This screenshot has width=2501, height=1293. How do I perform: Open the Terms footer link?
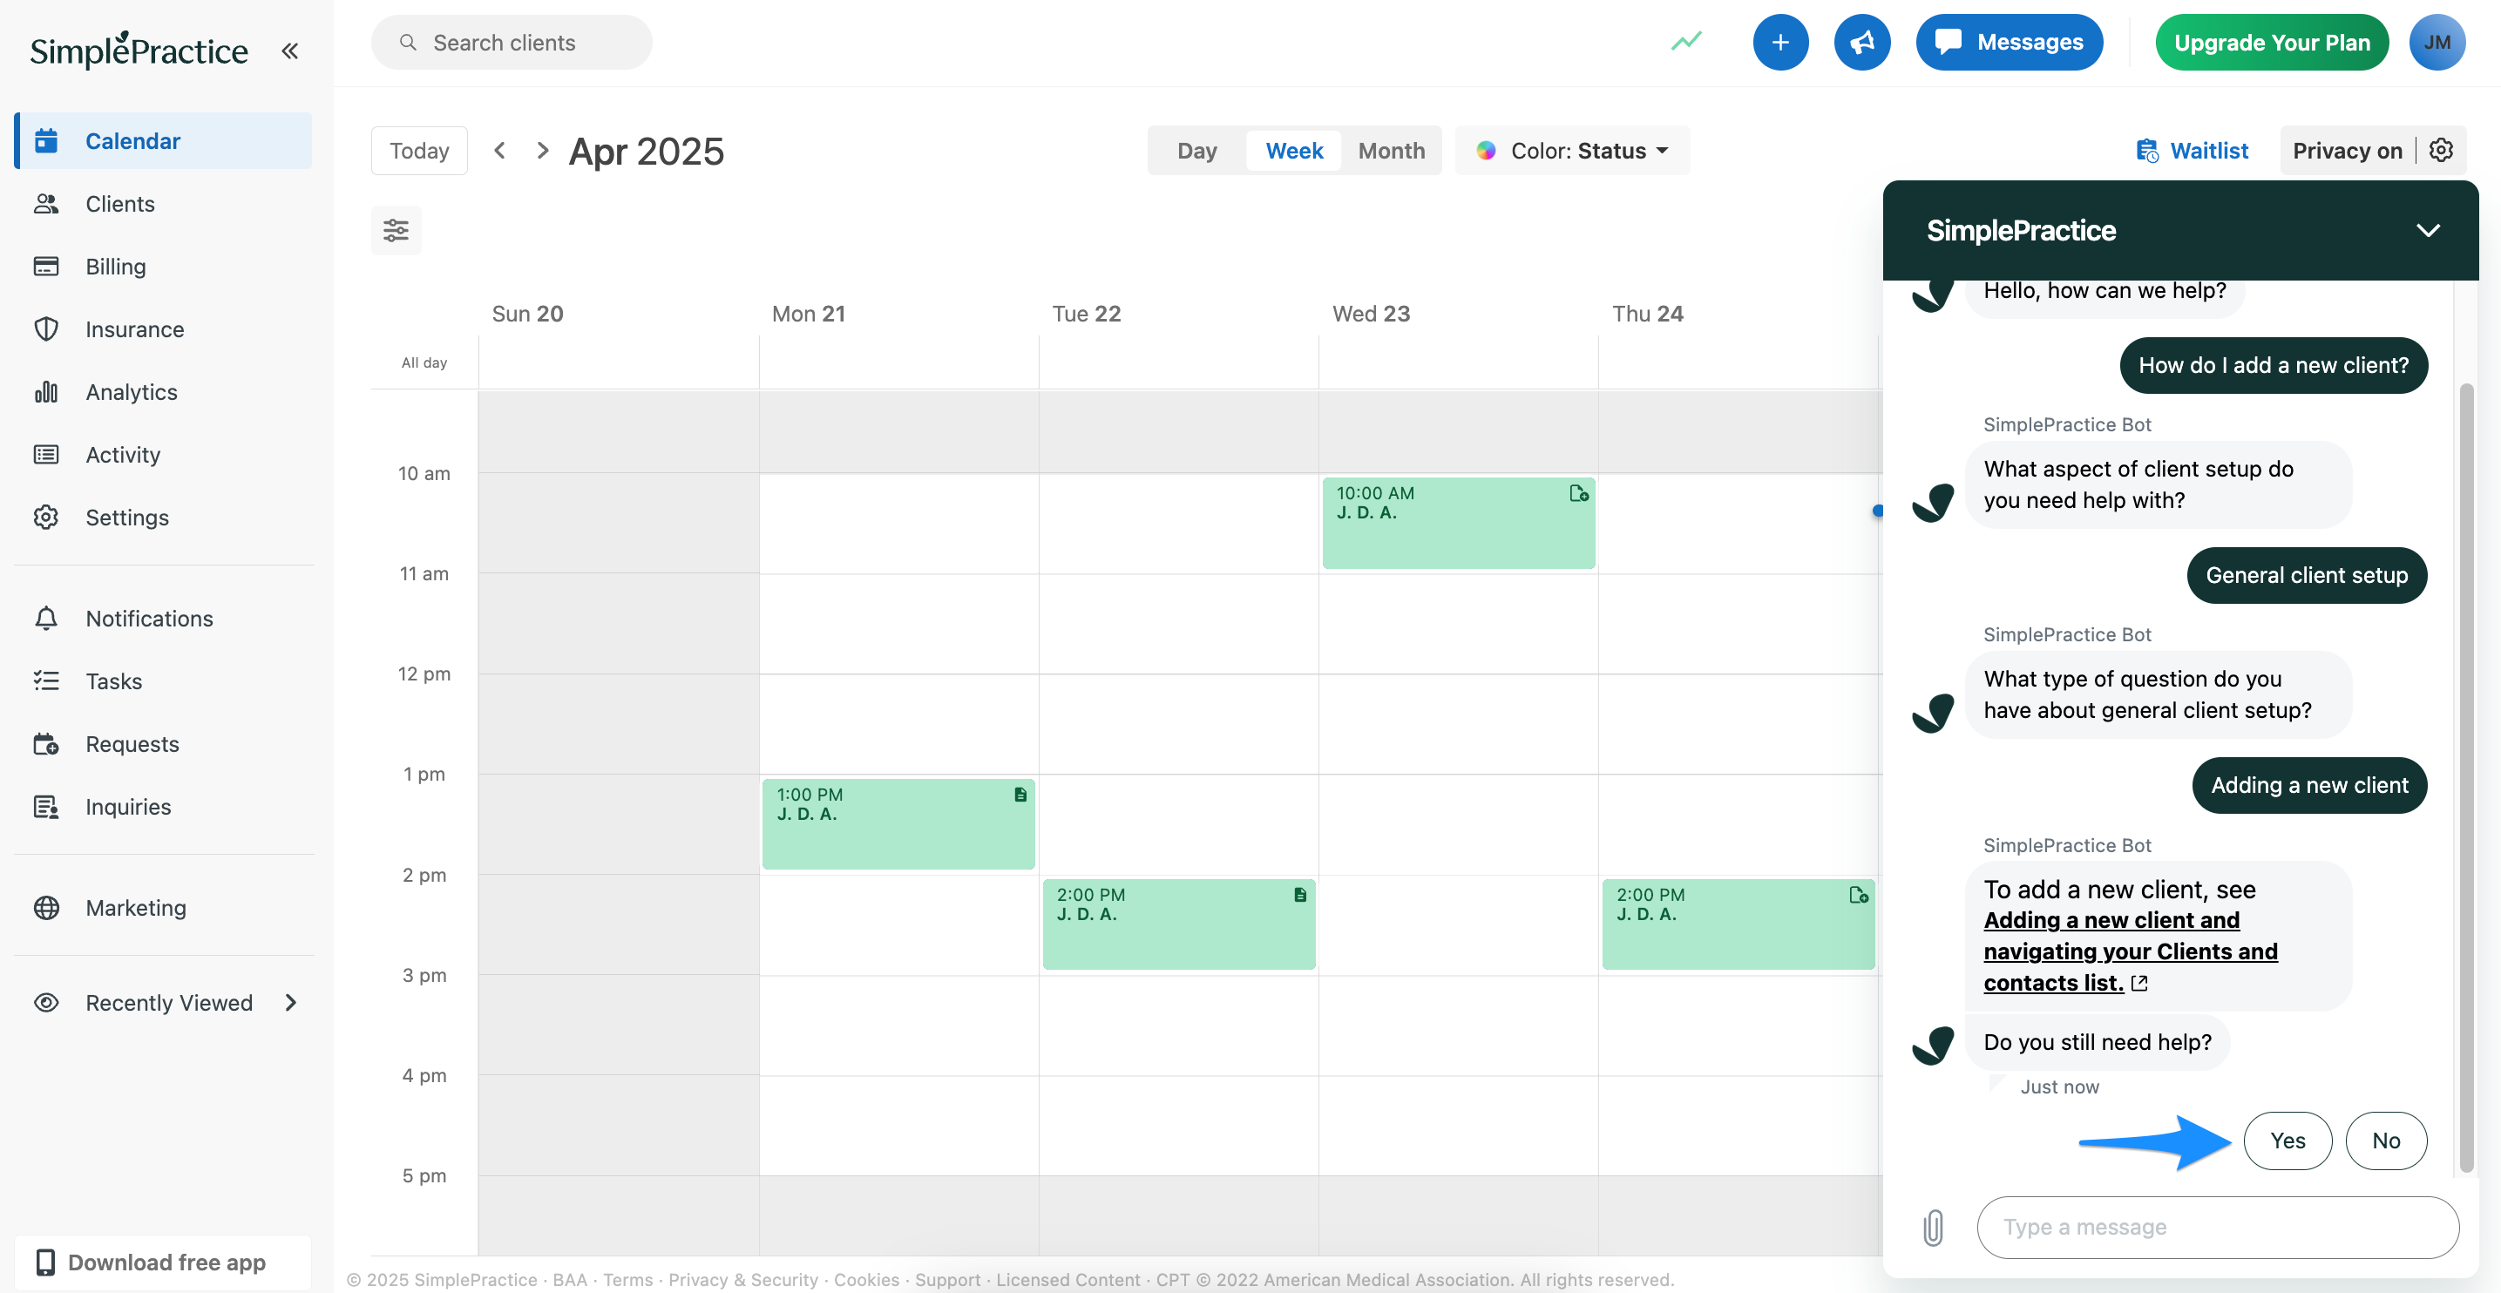click(x=627, y=1279)
